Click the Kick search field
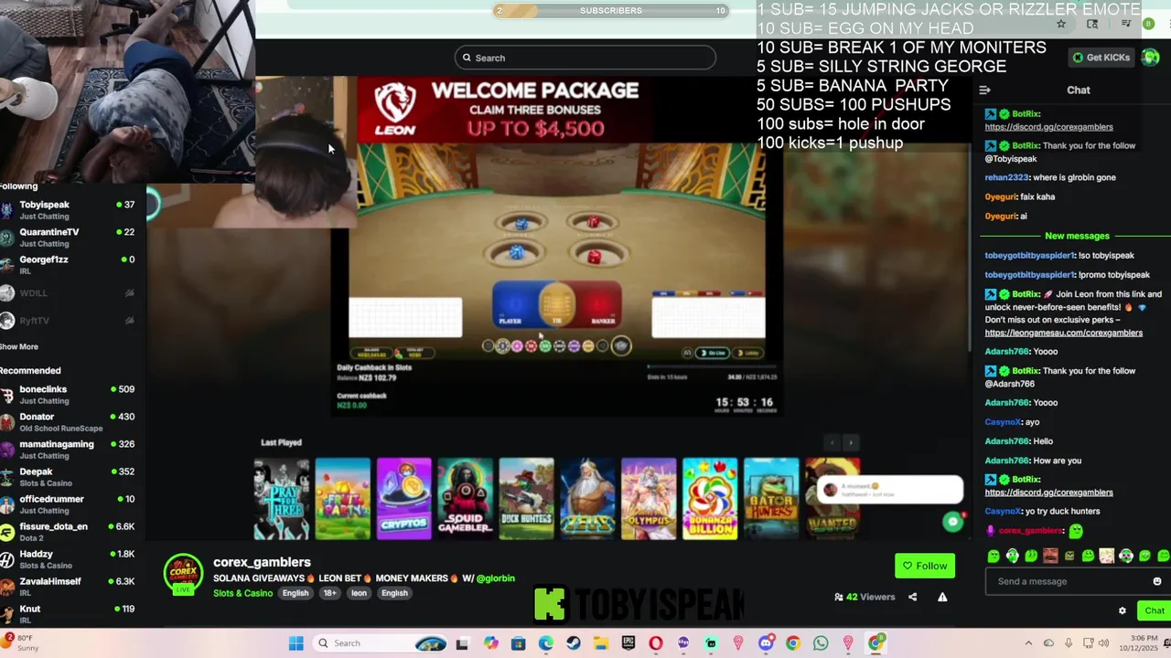Viewport: 1171px width, 658px height. click(585, 58)
